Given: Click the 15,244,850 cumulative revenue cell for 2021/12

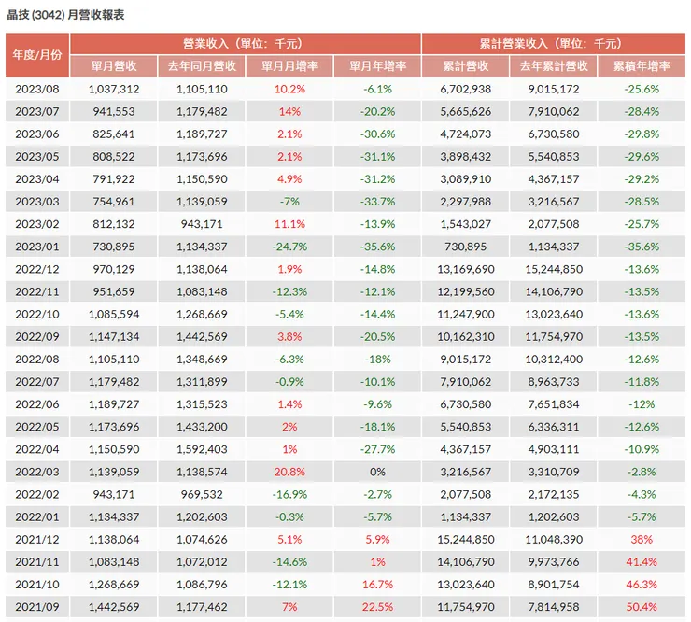Looking at the screenshot, I should (x=464, y=539).
